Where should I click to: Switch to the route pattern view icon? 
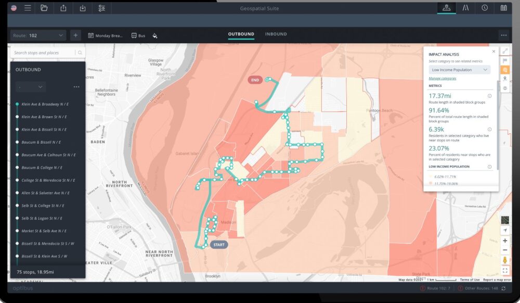465,8
